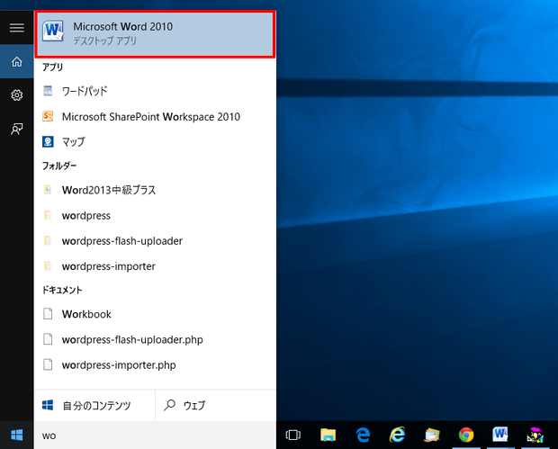Open the colorful drawing tools taskbar icon
The image size is (558, 449).
click(535, 435)
